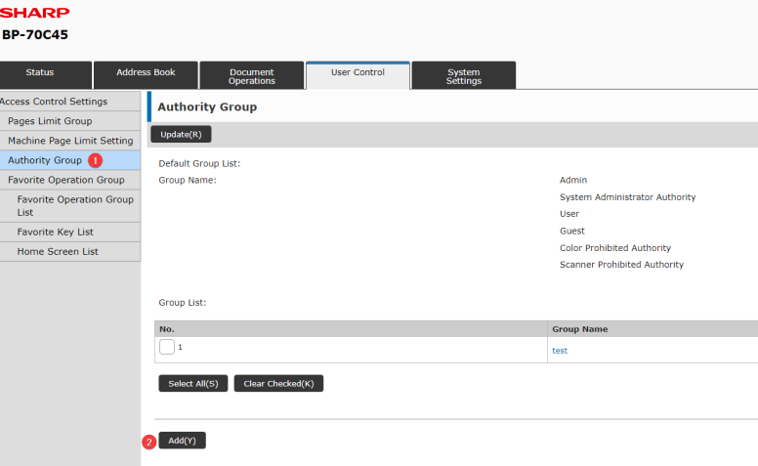Select Pages Limit Group in sidebar

pyautogui.click(x=50, y=121)
